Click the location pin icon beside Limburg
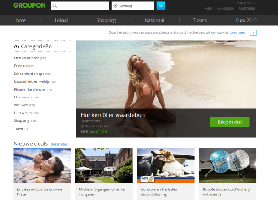278x200 pixels. tap(115, 6)
